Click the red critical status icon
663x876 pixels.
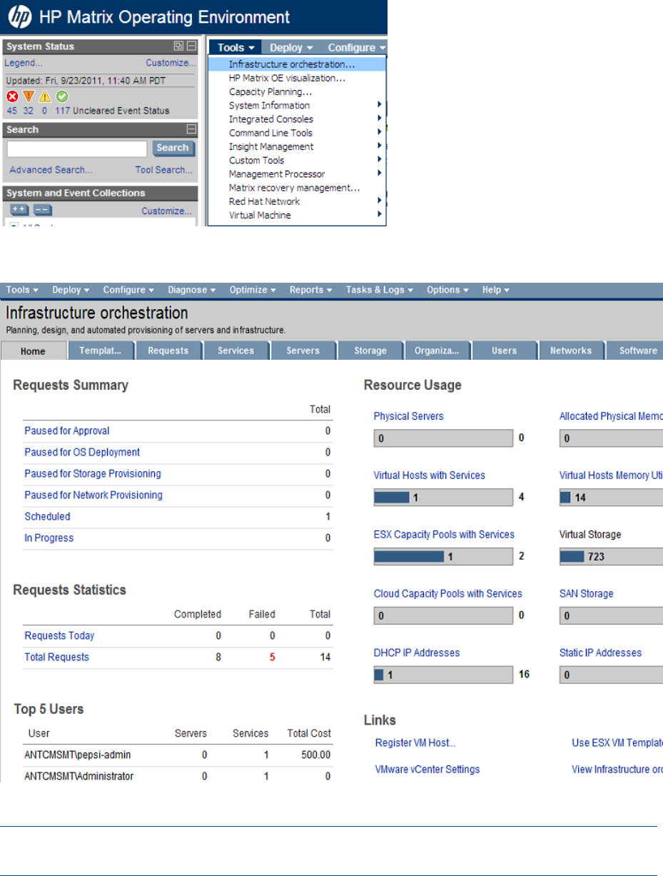point(12,96)
